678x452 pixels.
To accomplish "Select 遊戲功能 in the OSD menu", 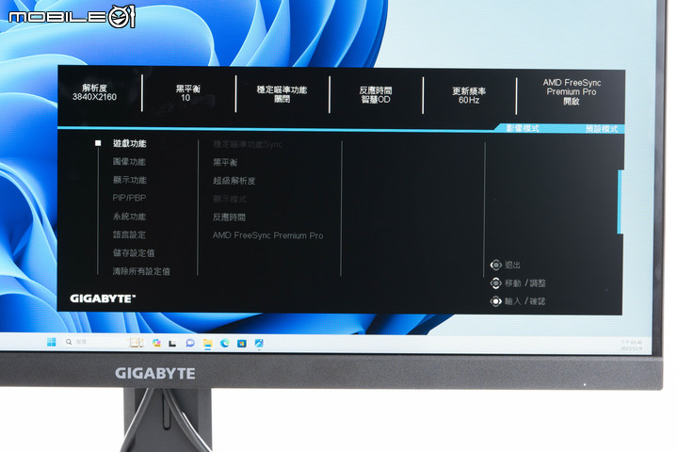I will [x=130, y=143].
